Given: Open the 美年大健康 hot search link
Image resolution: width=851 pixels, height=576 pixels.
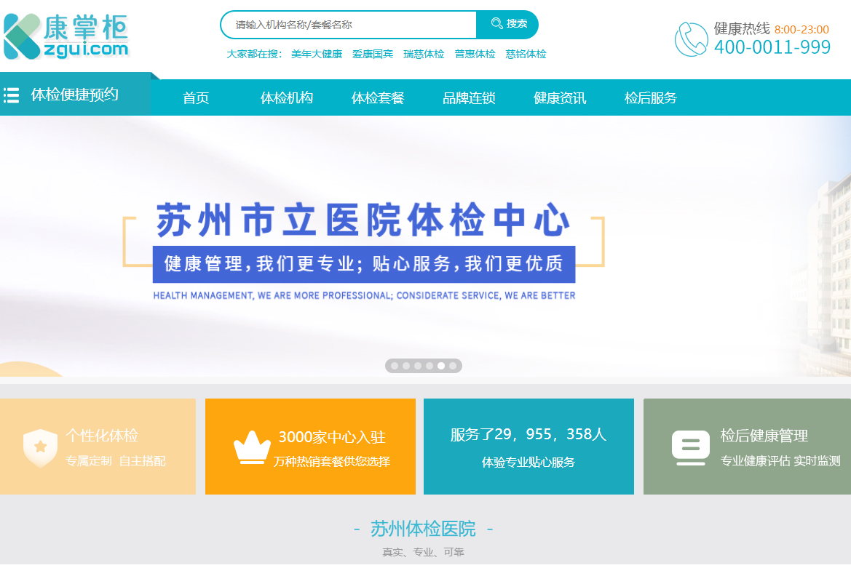Looking at the screenshot, I should click(316, 53).
